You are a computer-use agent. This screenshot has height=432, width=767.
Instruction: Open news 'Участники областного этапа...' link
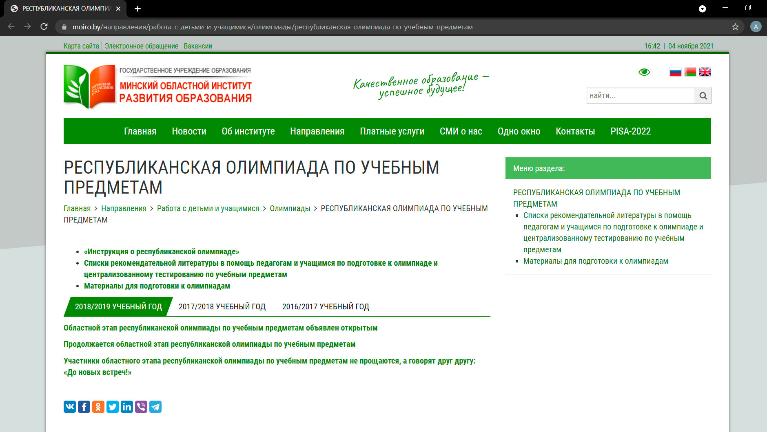(x=270, y=366)
